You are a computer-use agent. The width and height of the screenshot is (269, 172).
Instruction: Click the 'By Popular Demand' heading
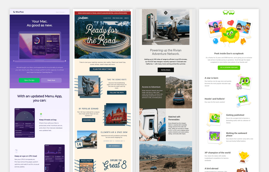(89, 109)
